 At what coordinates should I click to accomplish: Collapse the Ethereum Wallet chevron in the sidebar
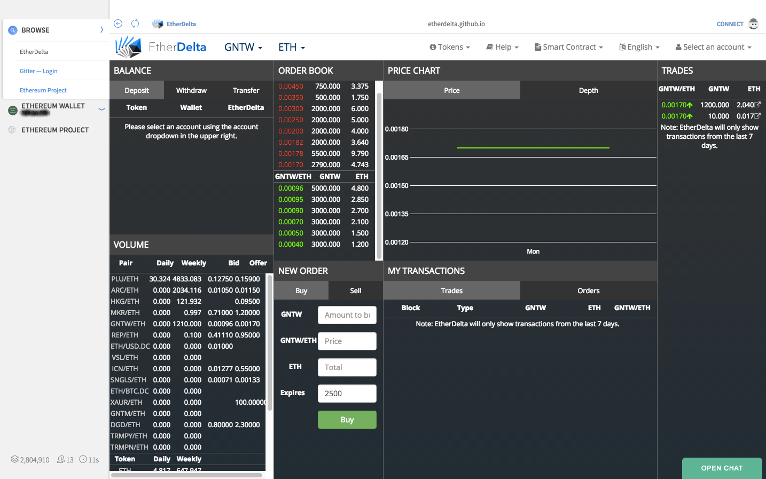pyautogui.click(x=101, y=109)
